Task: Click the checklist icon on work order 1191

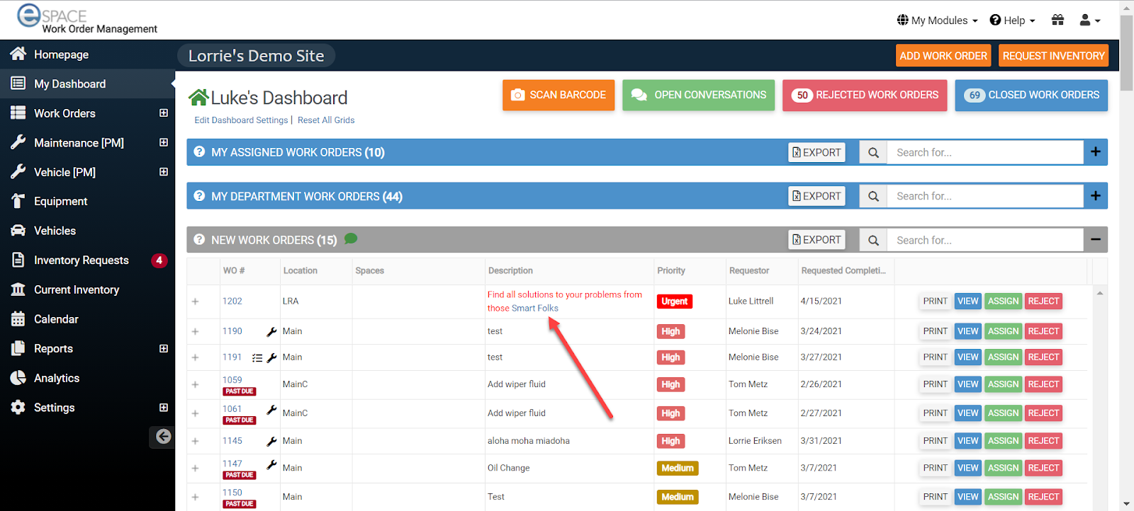Action: 257,358
